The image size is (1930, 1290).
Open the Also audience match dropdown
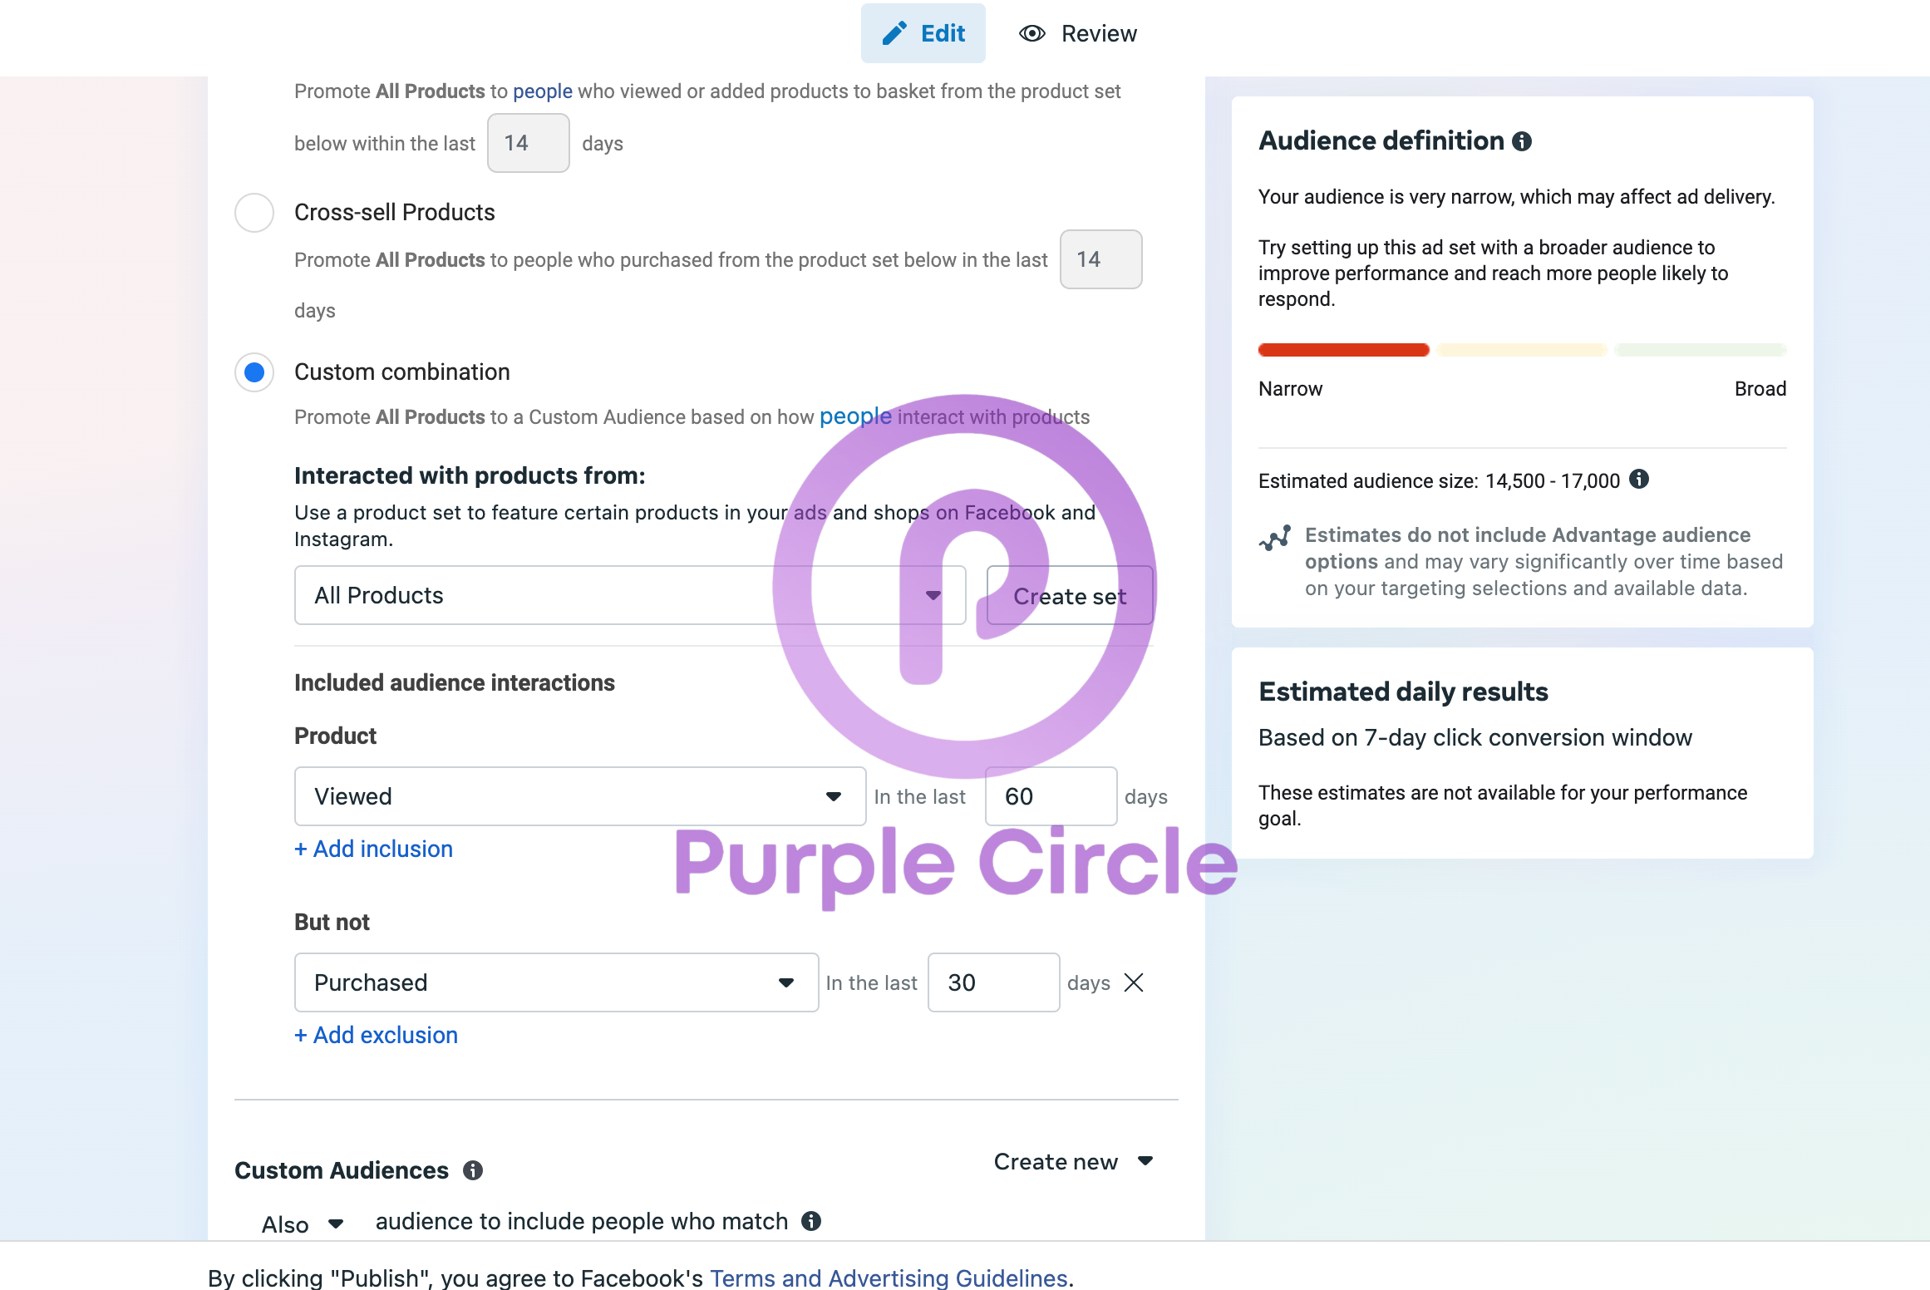click(303, 1224)
